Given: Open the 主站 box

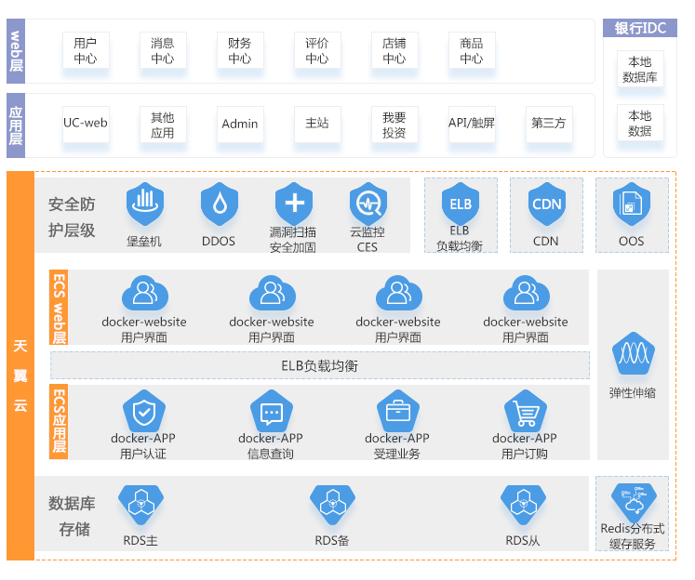Looking at the screenshot, I should coord(317,124).
